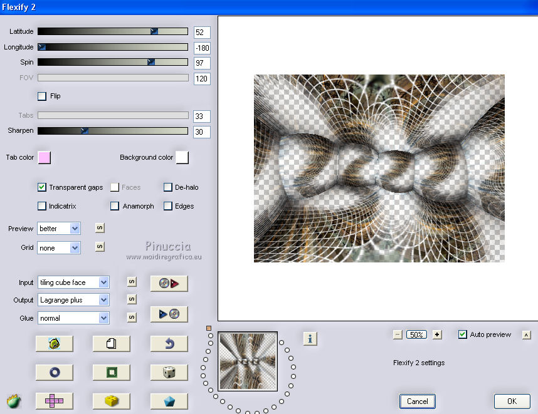Click the blue ring icon button
Viewport: 538px width, 414px height.
[55, 372]
